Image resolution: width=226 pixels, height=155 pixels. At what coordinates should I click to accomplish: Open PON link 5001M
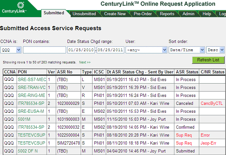coord(24,119)
